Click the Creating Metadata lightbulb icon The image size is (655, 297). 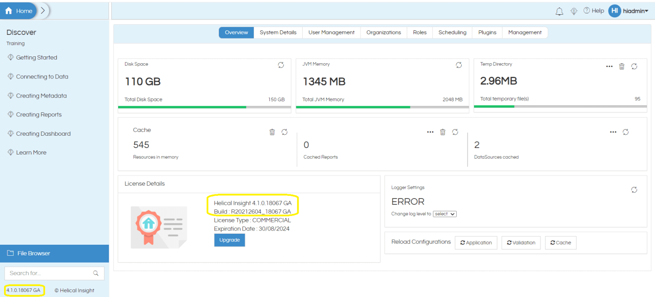11,95
